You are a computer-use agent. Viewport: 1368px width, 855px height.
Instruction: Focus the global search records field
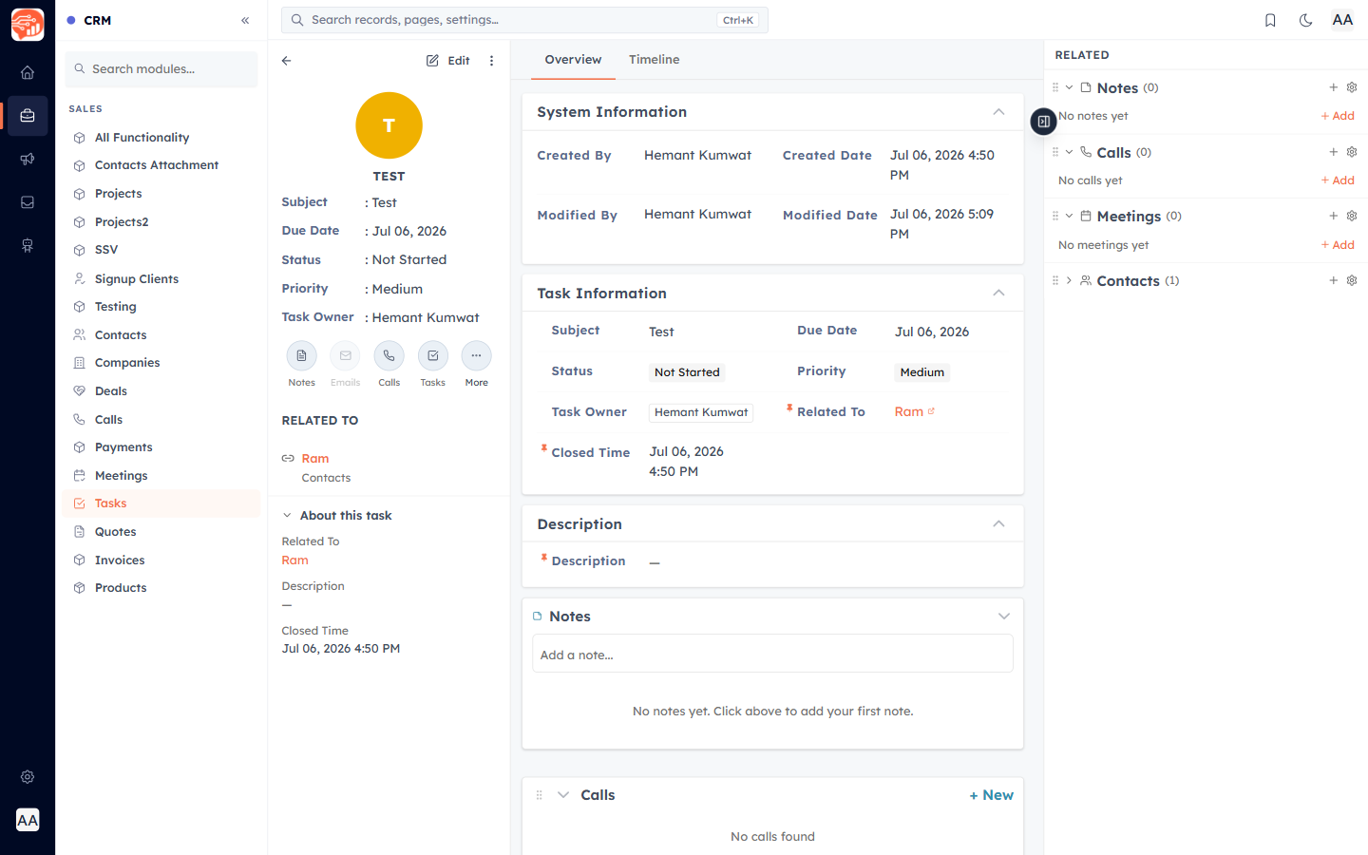click(x=524, y=20)
